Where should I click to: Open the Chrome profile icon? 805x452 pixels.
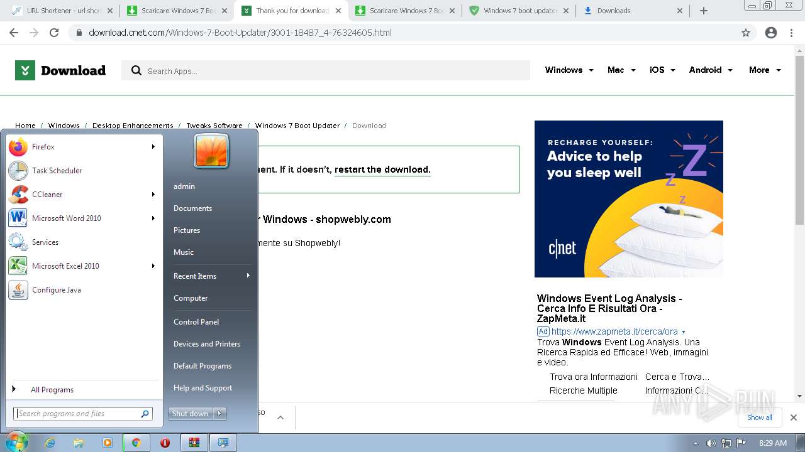point(771,33)
